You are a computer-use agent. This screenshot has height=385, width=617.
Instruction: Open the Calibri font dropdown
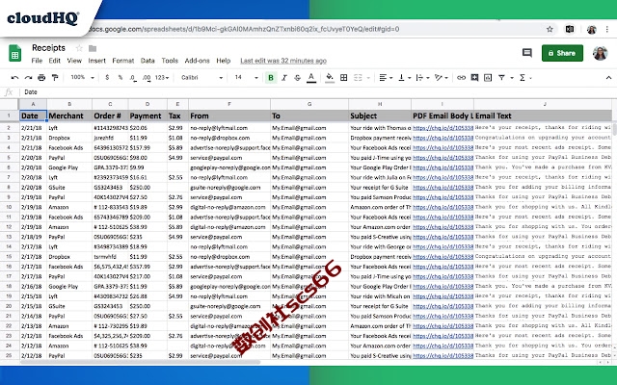point(201,78)
